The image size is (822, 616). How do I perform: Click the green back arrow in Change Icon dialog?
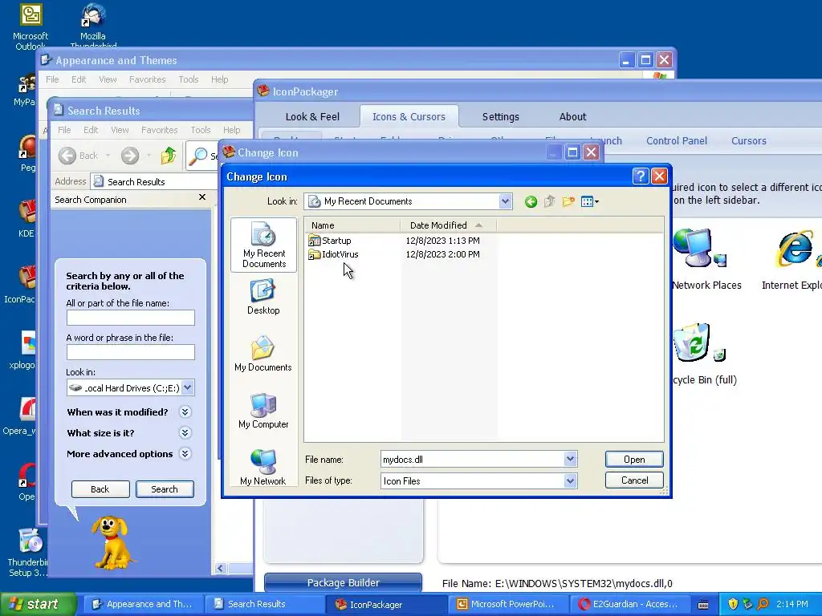(531, 201)
